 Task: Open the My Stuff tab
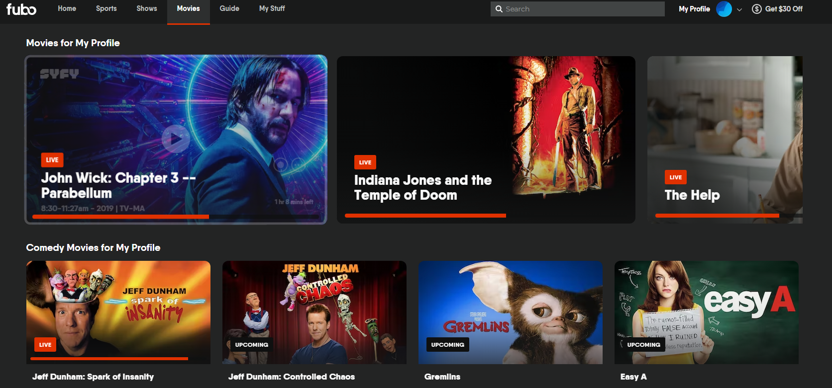point(272,8)
